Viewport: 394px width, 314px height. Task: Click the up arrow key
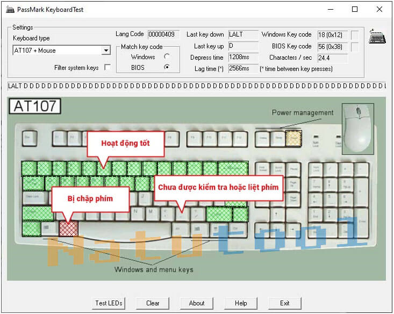[x=277, y=215]
